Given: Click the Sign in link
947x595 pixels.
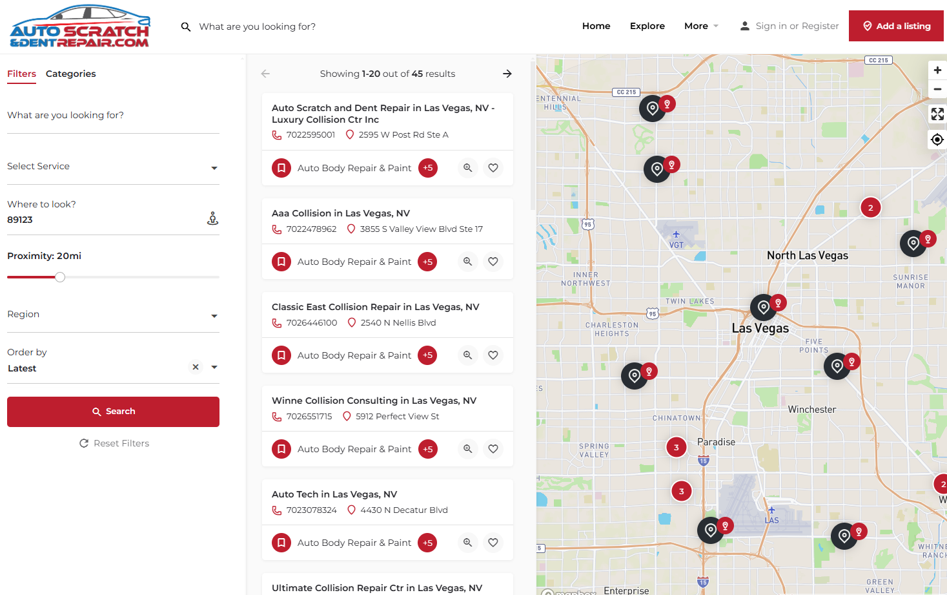Looking at the screenshot, I should click(x=771, y=26).
